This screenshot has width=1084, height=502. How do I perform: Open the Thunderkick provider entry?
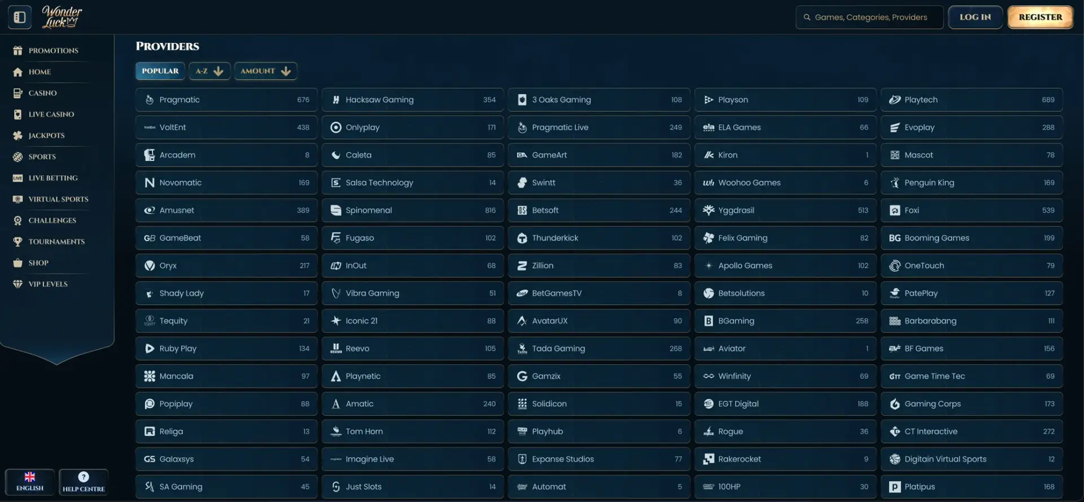[x=599, y=238]
